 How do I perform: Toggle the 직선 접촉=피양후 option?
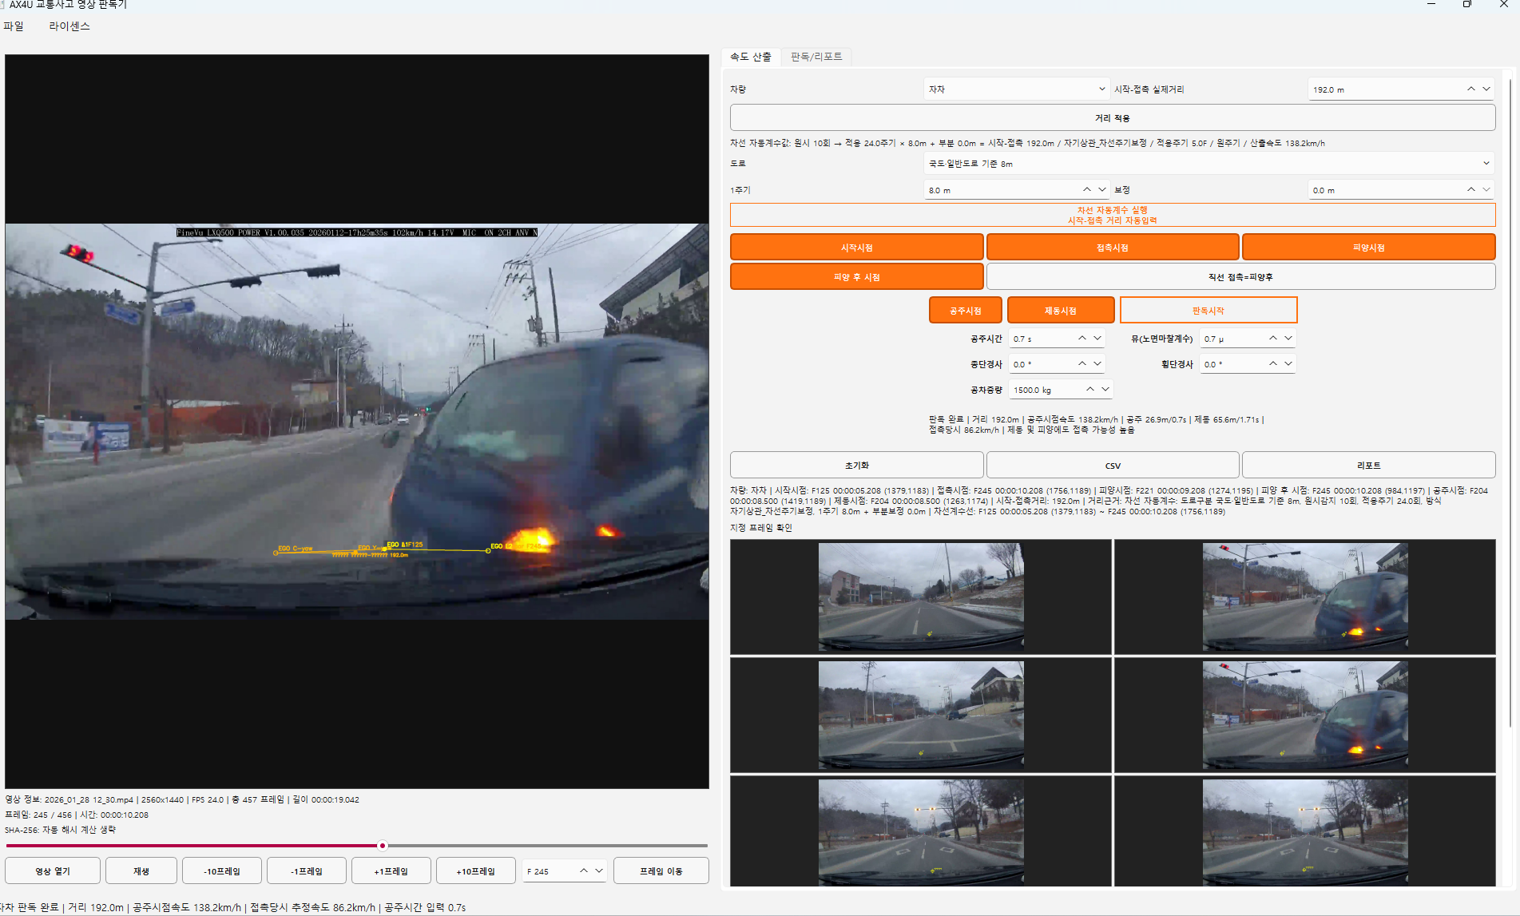[1240, 277]
